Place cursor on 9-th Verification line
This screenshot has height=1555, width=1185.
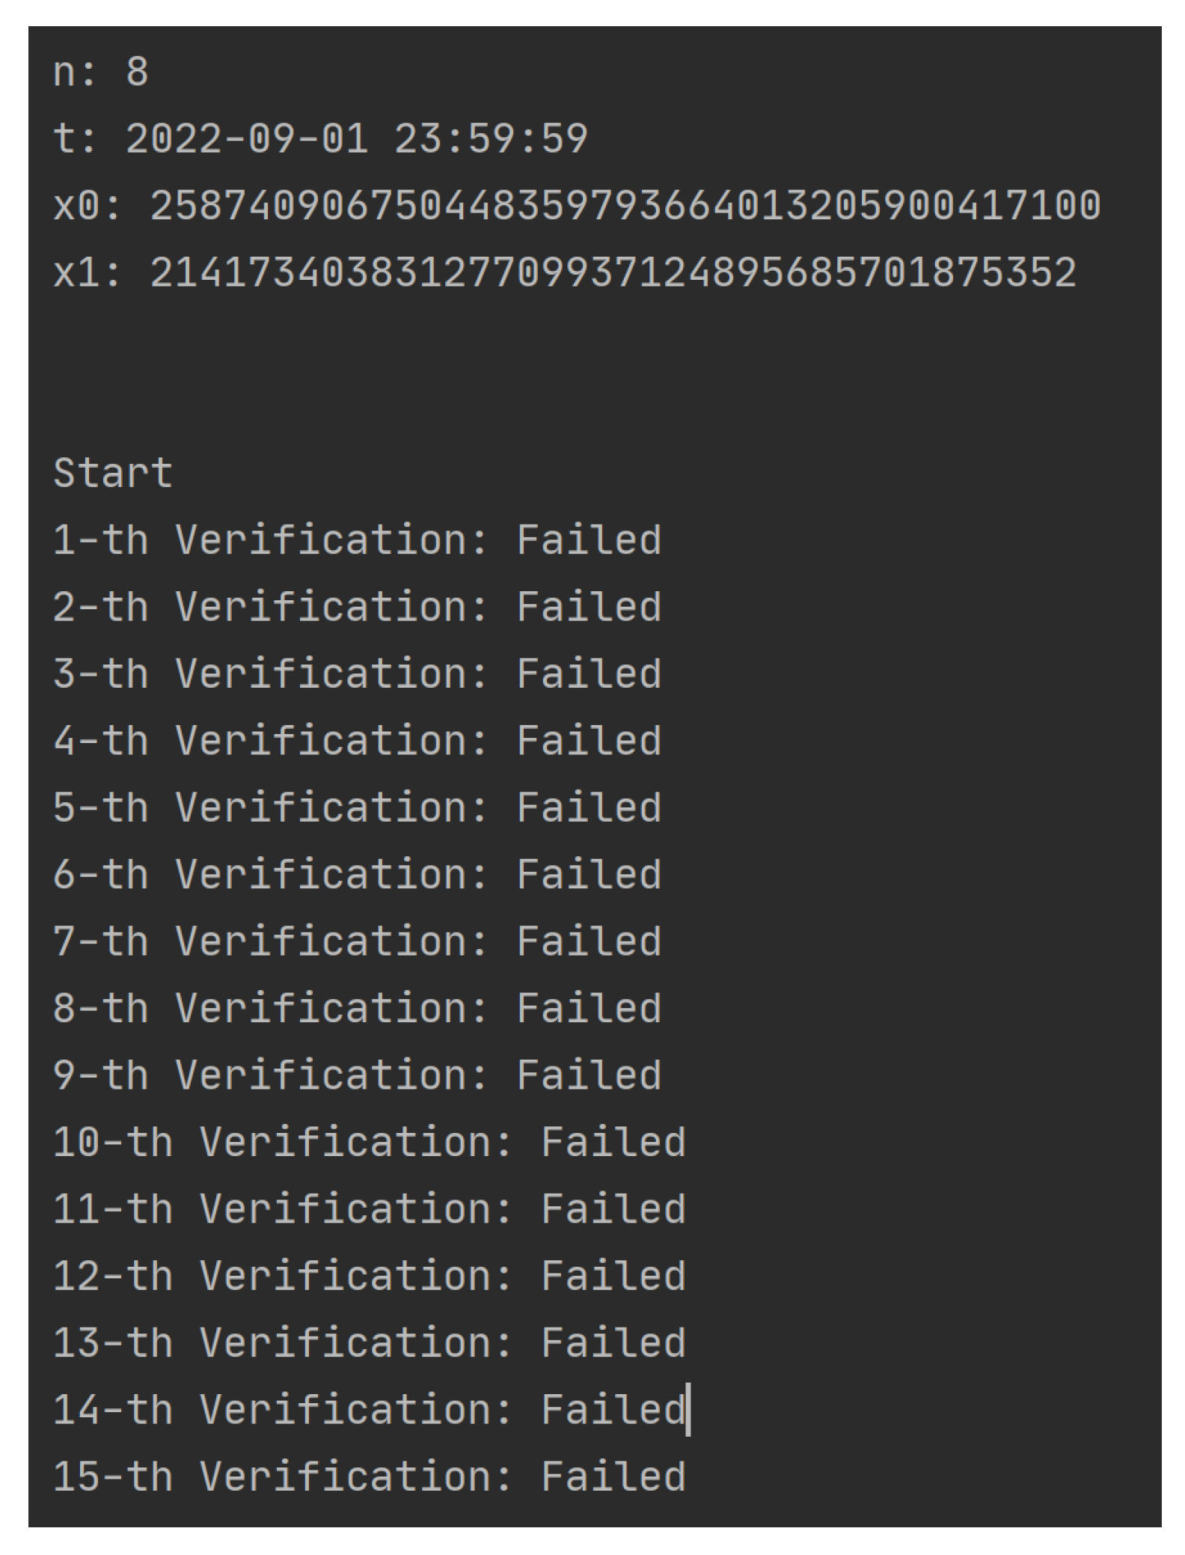(x=357, y=1075)
